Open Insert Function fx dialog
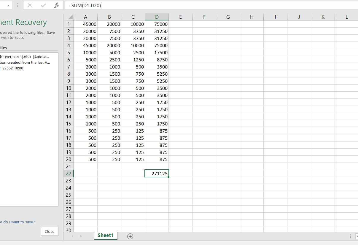 56,5
